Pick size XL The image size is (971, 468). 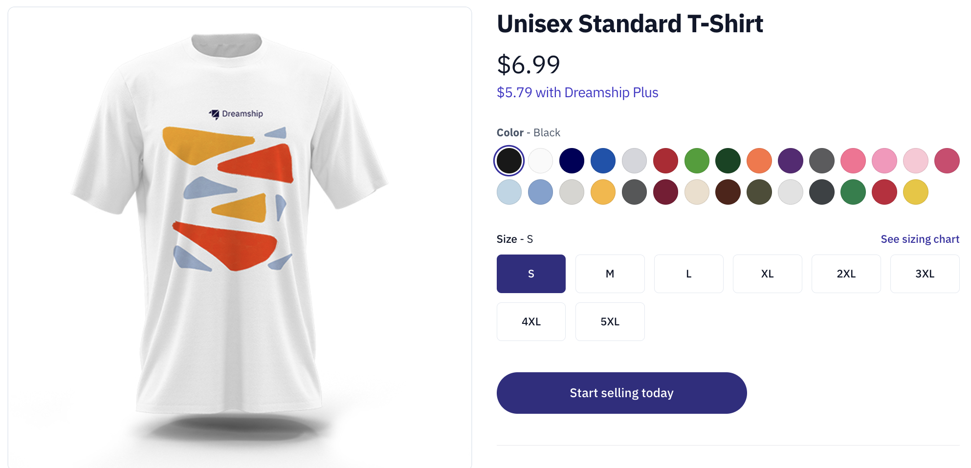coord(767,274)
